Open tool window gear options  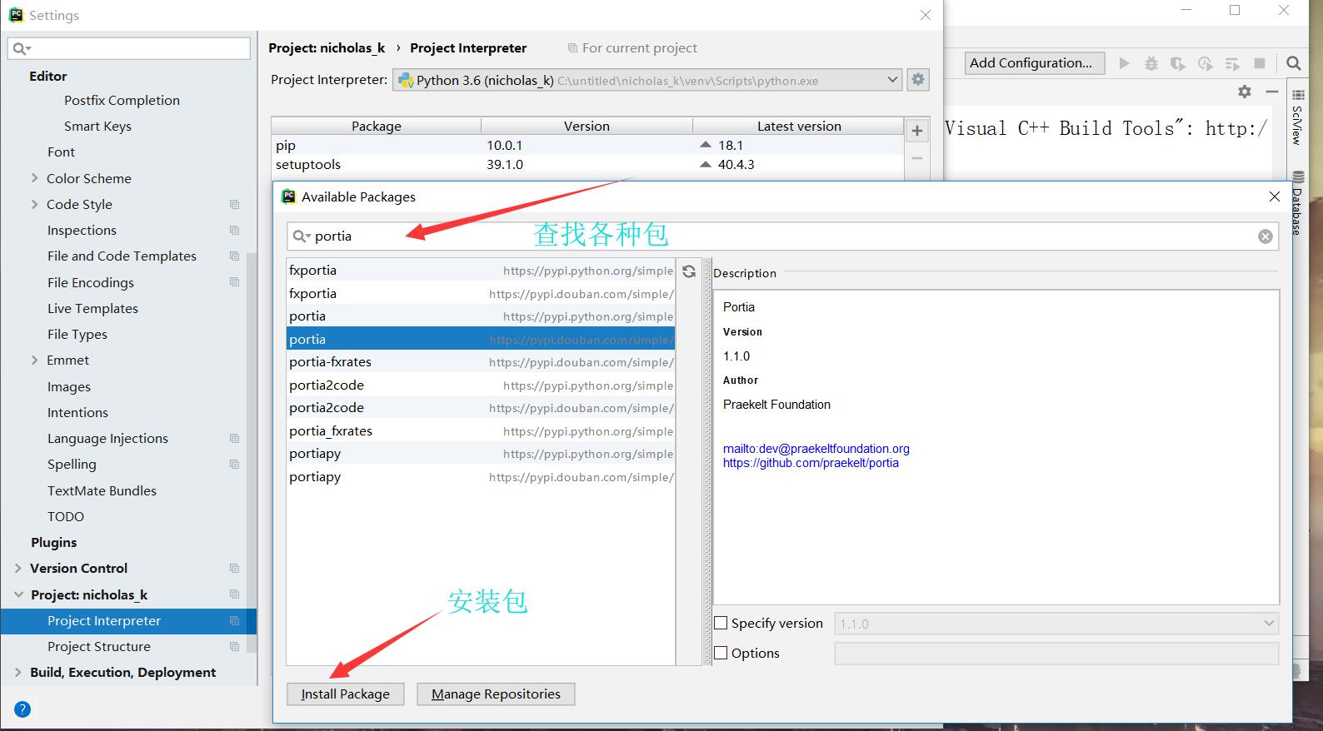pyautogui.click(x=1245, y=92)
